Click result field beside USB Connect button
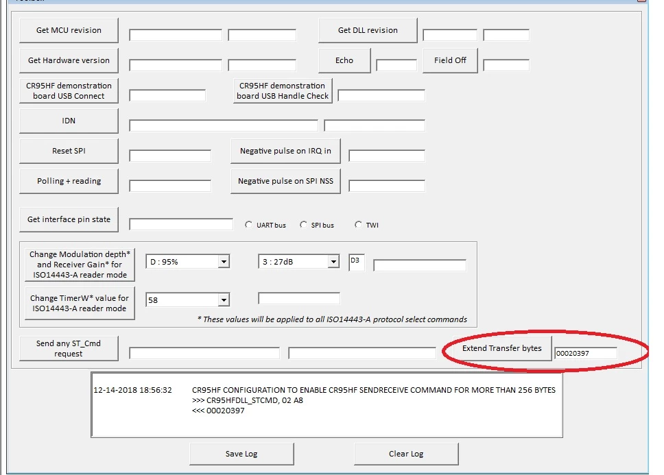 click(167, 95)
